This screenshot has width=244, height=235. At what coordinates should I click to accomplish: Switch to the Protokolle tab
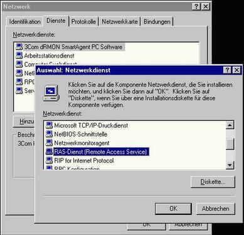click(x=83, y=21)
